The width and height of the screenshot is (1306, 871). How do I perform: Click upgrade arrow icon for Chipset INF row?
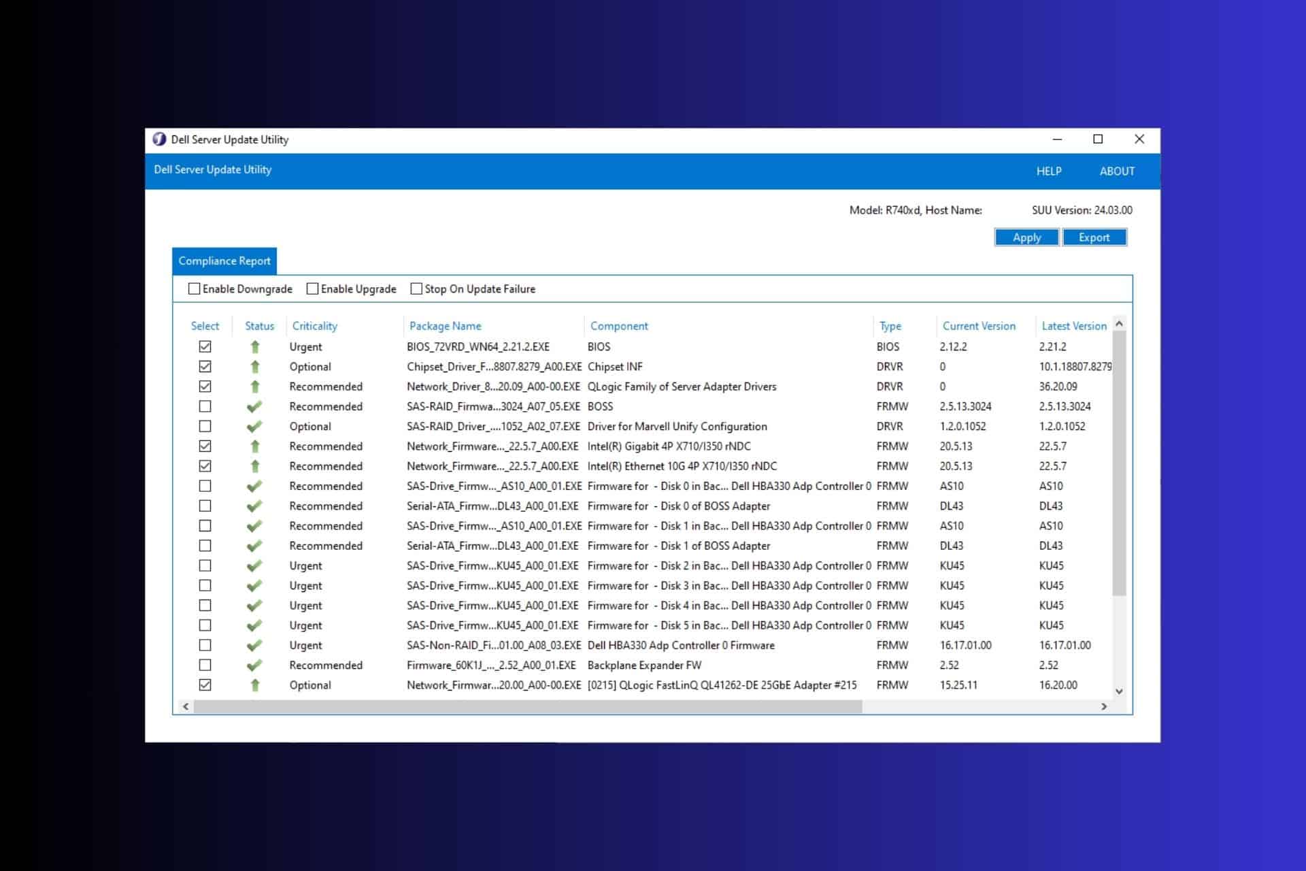255,367
